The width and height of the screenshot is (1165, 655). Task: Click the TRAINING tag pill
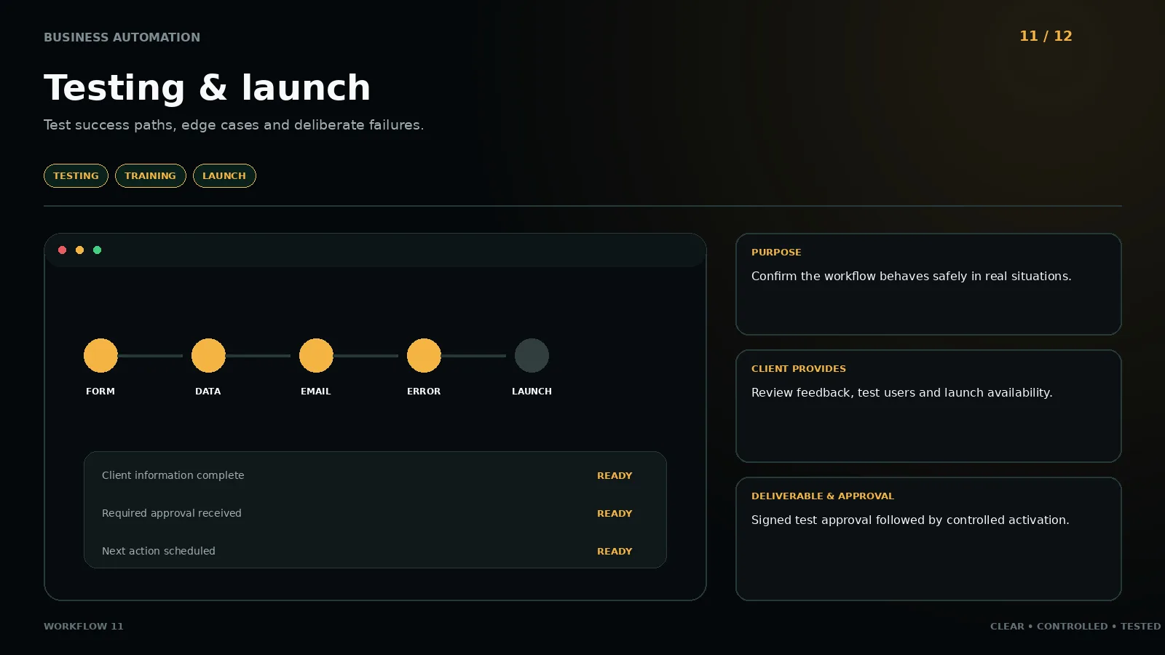point(150,176)
